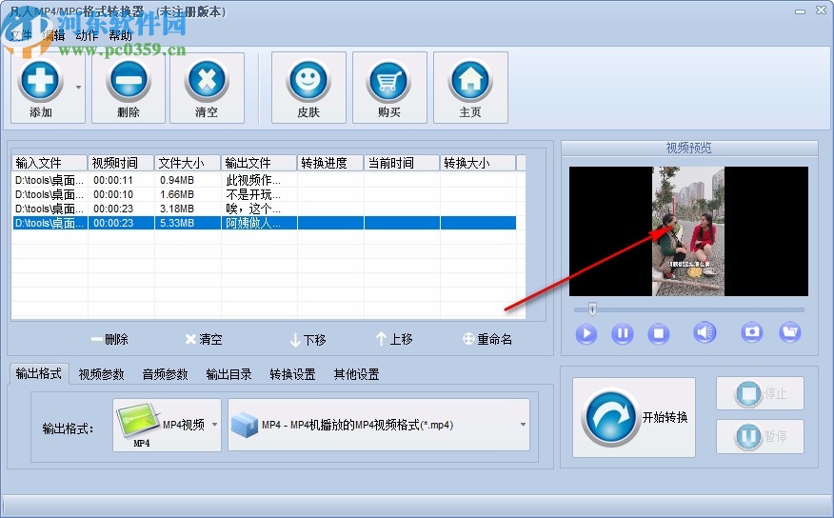Open the 帮助 menu

(x=120, y=35)
